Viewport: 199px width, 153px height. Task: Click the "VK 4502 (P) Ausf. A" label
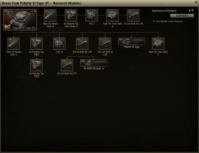(x=94, y=69)
